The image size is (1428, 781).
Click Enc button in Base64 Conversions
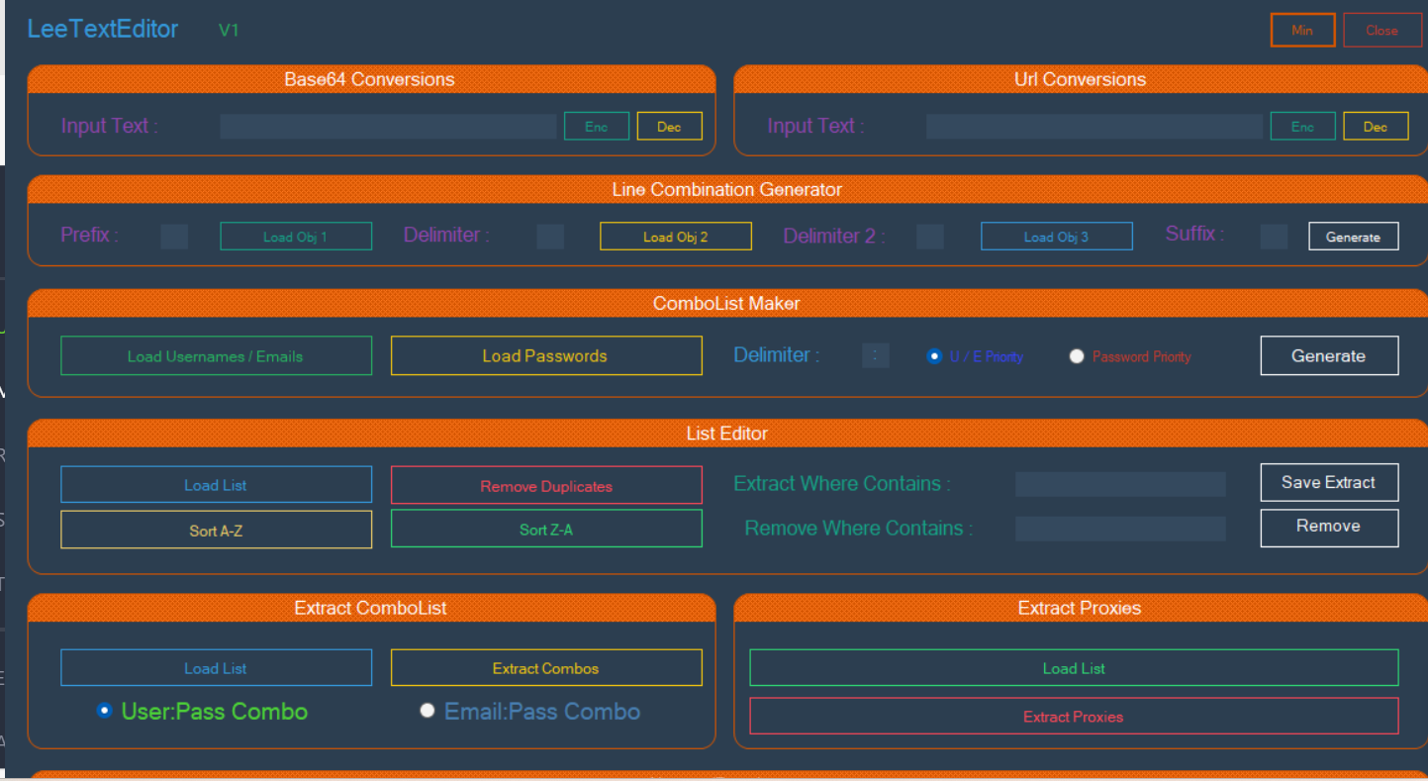(x=596, y=127)
